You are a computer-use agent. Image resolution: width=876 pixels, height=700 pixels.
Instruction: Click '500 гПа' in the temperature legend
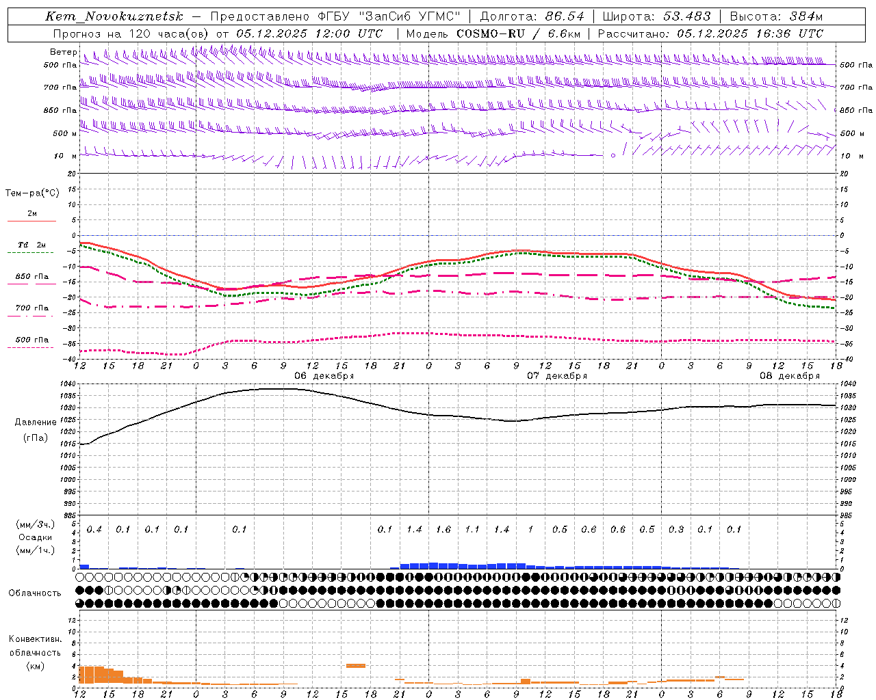(32, 340)
